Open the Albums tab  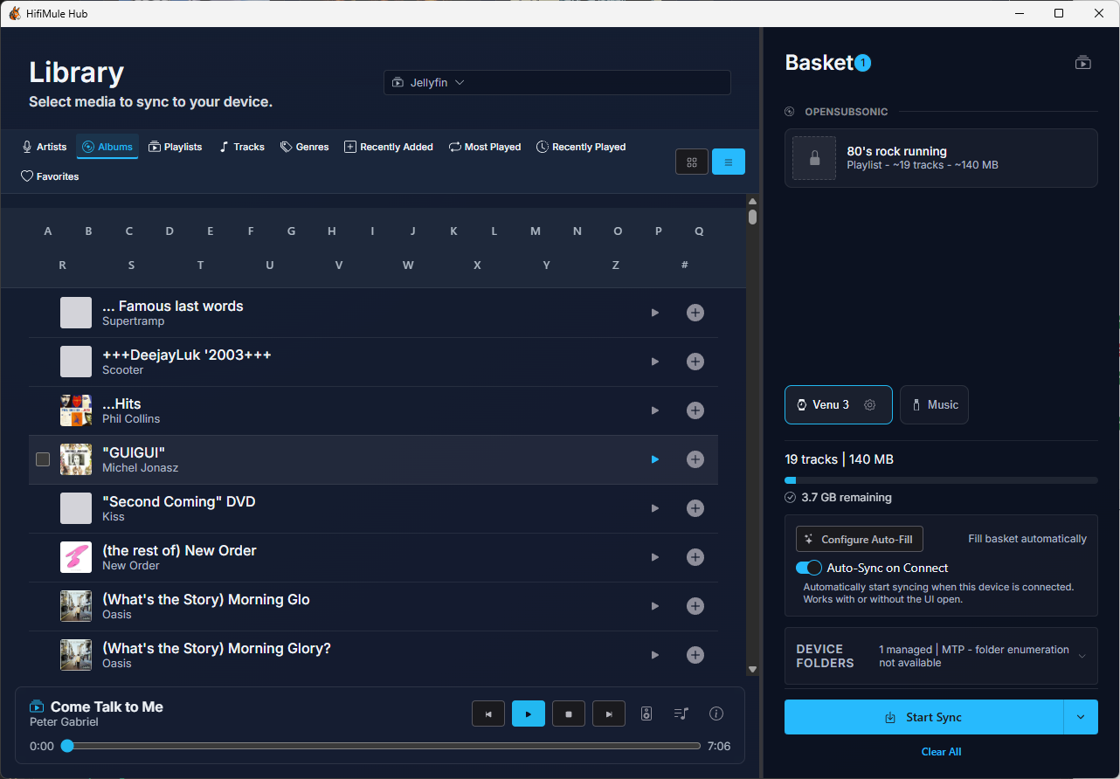tap(107, 147)
